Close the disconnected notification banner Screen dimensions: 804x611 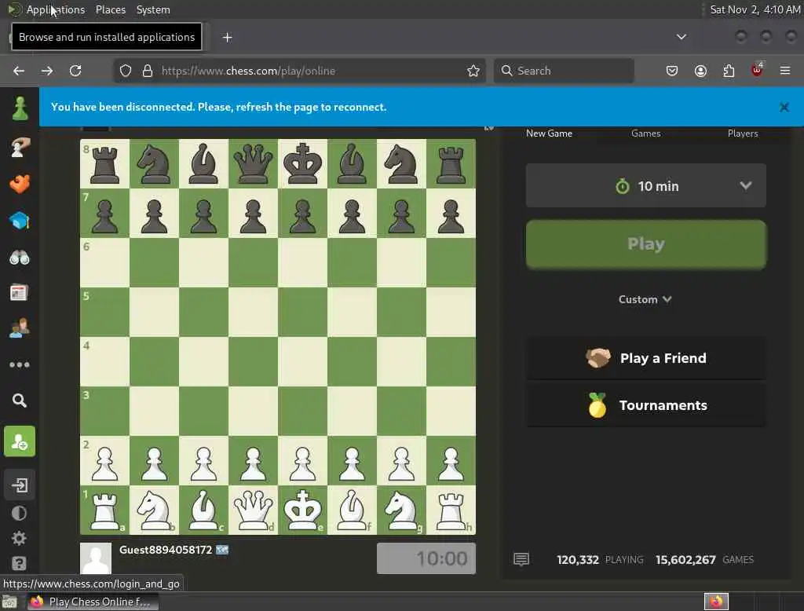784,108
